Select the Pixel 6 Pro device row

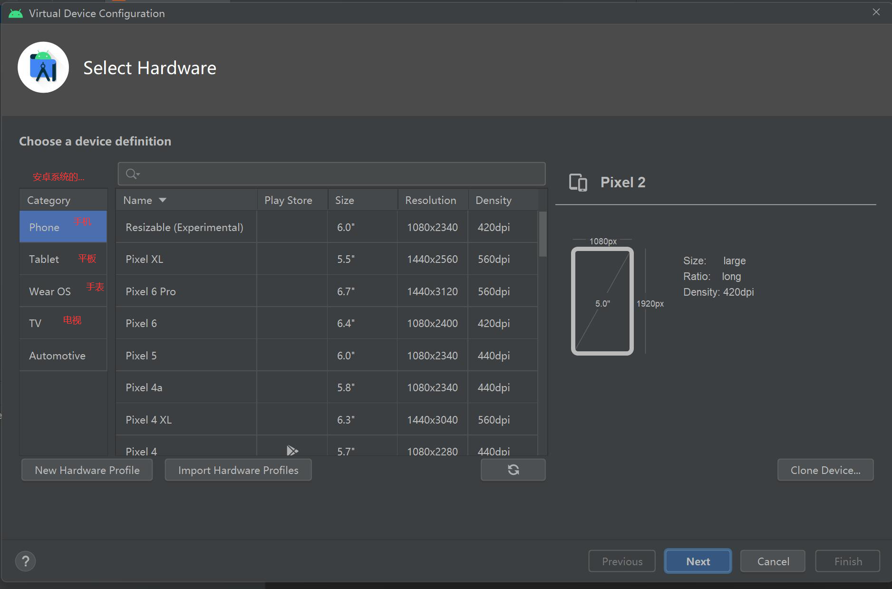coord(327,291)
